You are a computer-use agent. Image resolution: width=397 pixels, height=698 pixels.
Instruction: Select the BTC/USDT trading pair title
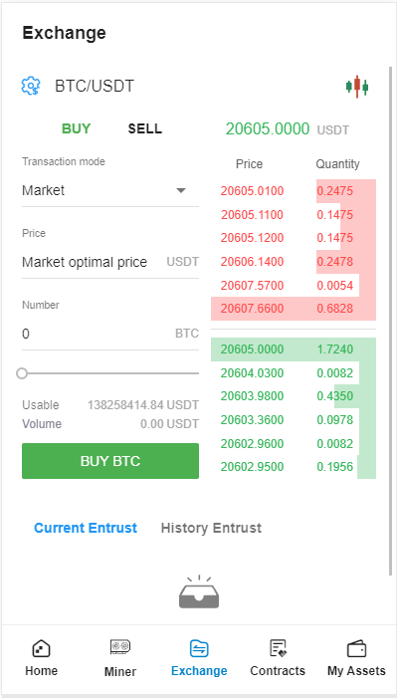(95, 86)
